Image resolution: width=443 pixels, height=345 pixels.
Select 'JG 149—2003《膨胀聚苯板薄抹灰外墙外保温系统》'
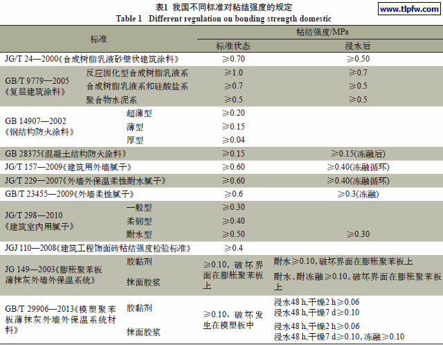click(53, 275)
